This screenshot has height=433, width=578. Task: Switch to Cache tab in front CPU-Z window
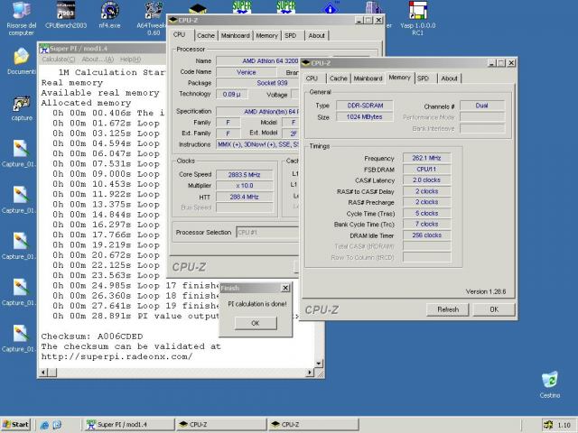point(338,78)
